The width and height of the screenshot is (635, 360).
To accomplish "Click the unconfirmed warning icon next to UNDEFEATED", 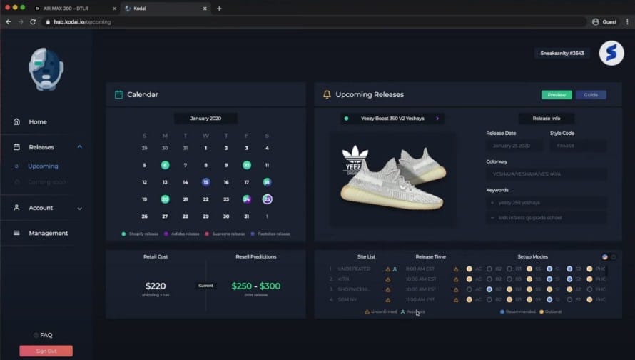I will click(388, 269).
